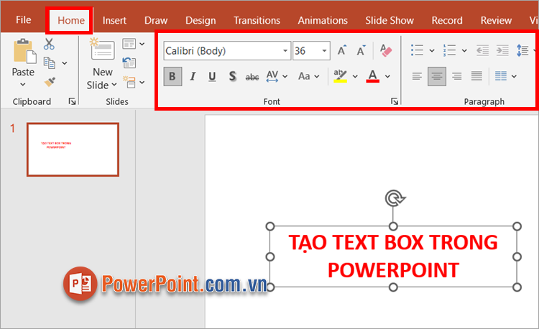539x329 pixels.
Task: Expand numbering style dropdown arrow
Action: [464, 51]
